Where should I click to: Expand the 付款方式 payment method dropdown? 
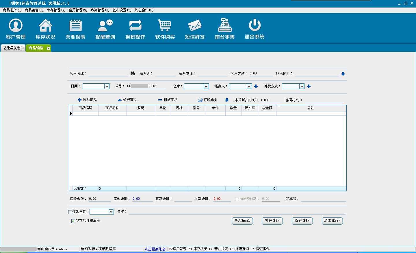tap(302, 86)
